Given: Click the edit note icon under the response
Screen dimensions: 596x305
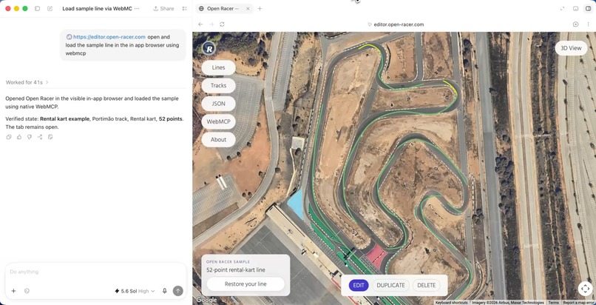Looking at the screenshot, I should pyautogui.click(x=50, y=137).
